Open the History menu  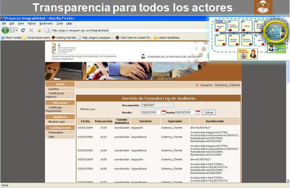(x=31, y=24)
